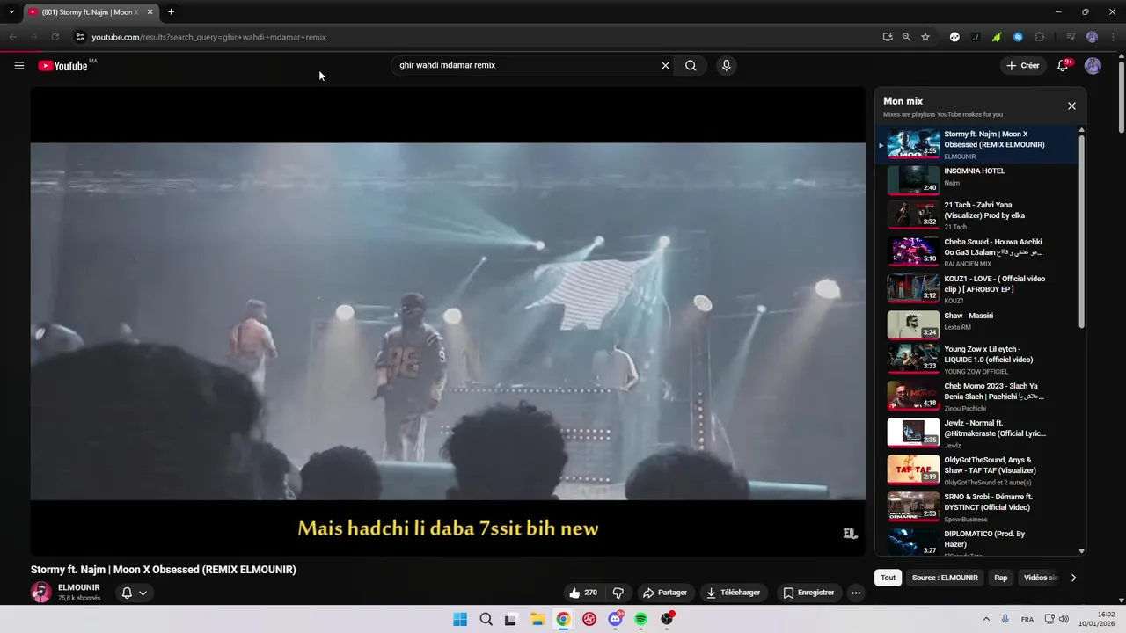Open Shazam extension icon

pyautogui.click(x=1018, y=37)
